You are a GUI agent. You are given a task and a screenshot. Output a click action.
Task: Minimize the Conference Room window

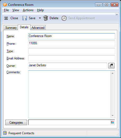tap(99, 5)
